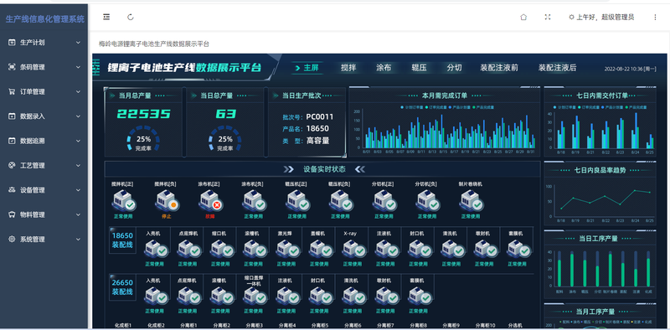Select the 分切机[负] equipment icon

[427, 200]
